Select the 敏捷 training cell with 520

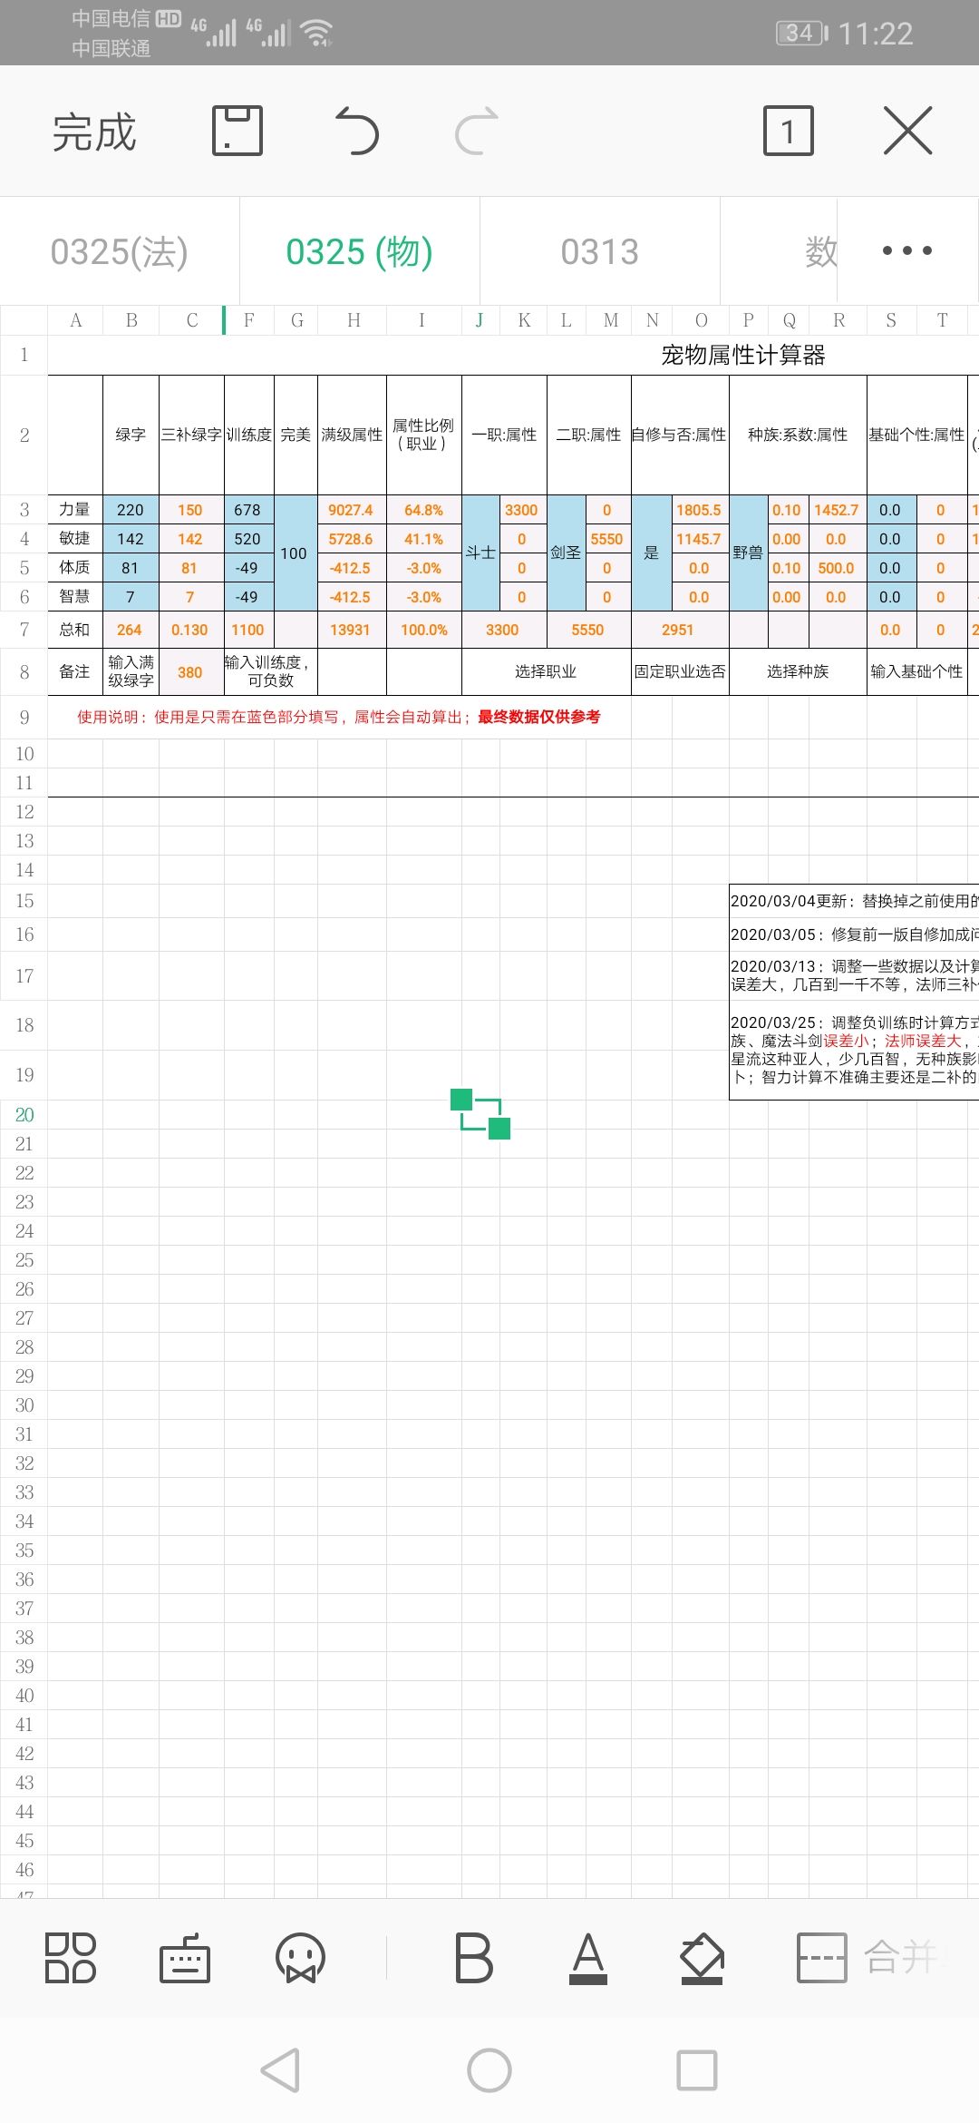(248, 539)
